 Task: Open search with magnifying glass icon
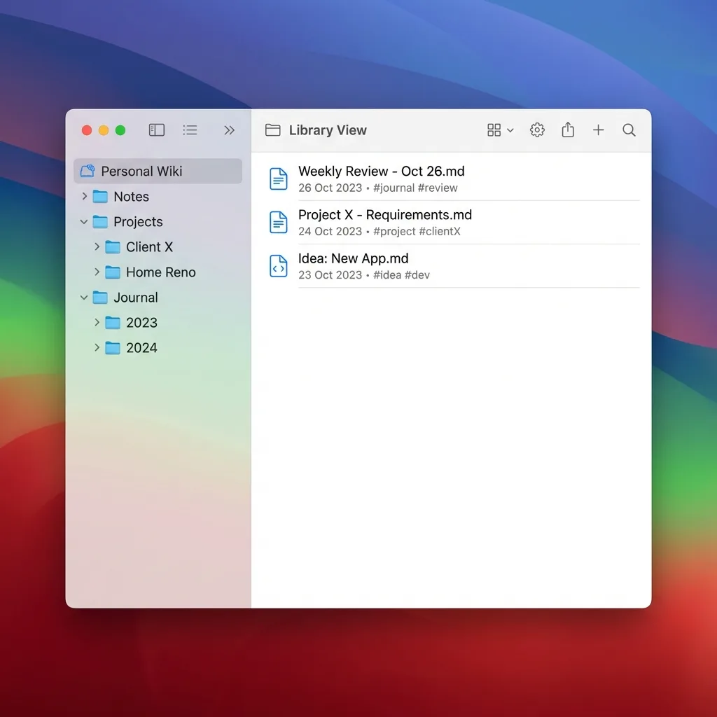point(629,130)
